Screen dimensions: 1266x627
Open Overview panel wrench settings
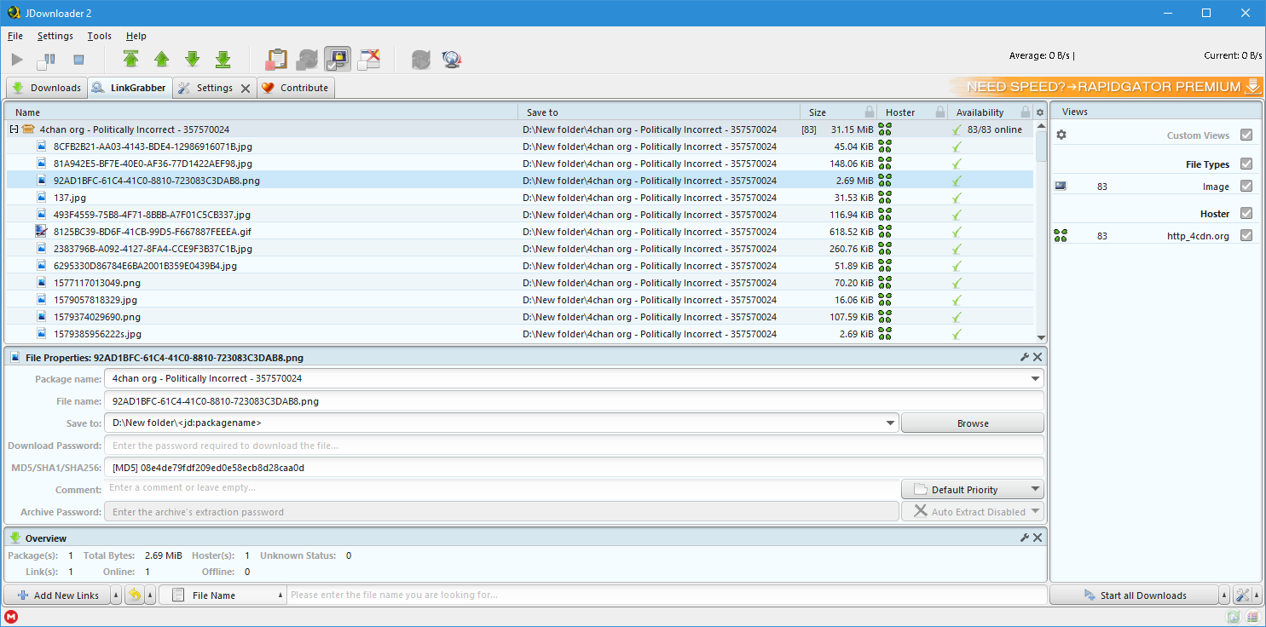tap(1025, 538)
